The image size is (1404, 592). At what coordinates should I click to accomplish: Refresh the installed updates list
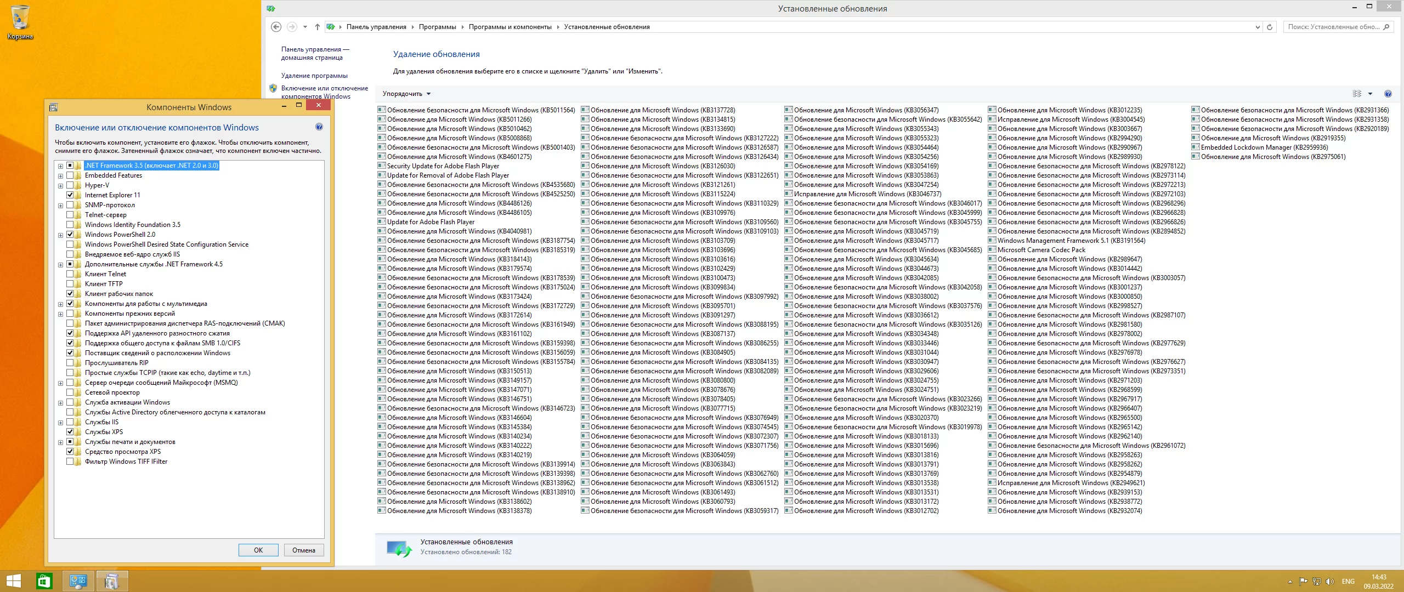(1270, 27)
